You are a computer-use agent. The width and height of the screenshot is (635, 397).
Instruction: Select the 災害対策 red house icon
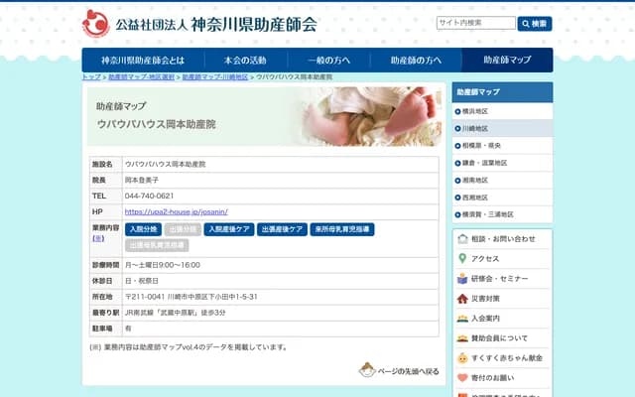462,299
